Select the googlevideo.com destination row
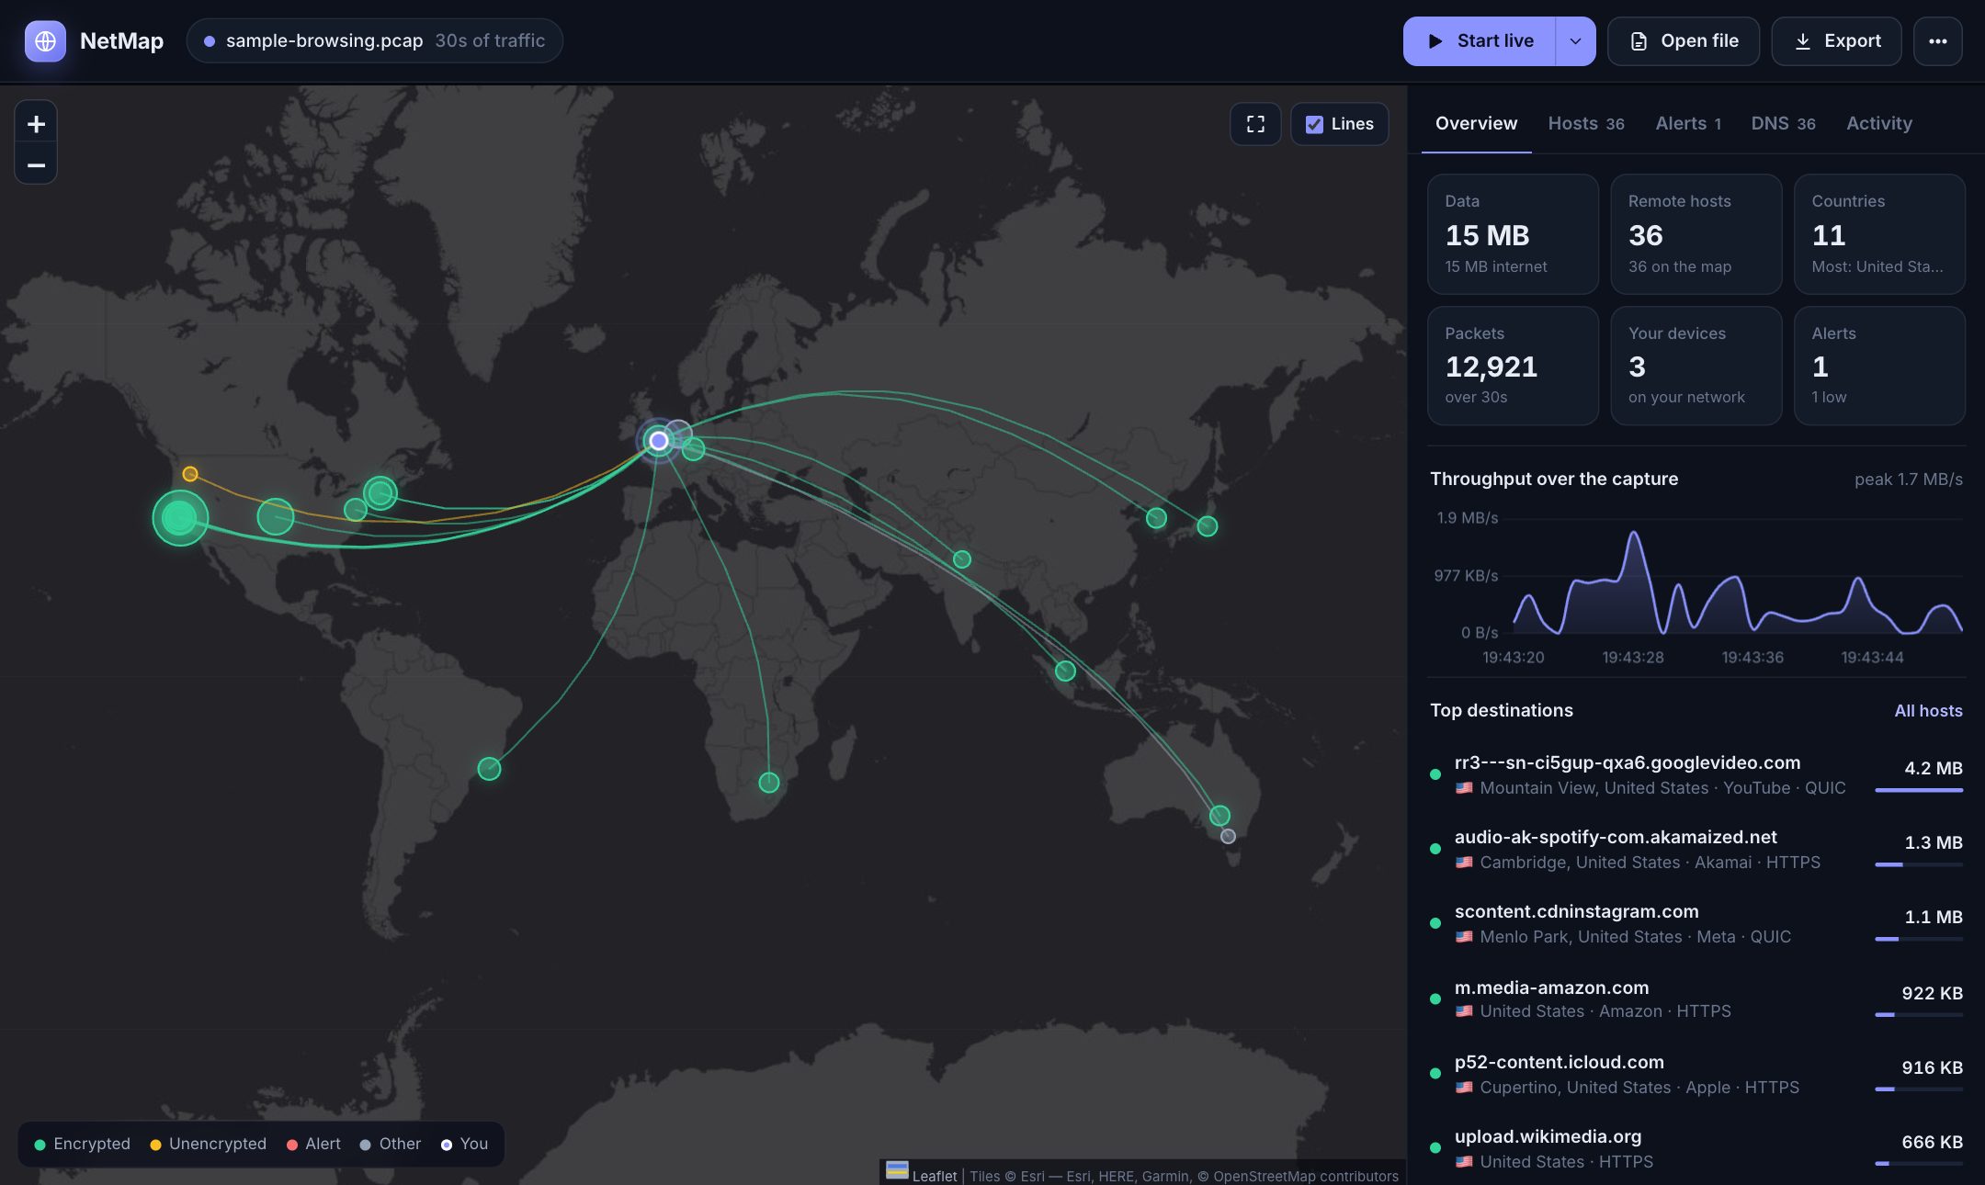Viewport: 1985px width, 1185px height. [1696, 774]
